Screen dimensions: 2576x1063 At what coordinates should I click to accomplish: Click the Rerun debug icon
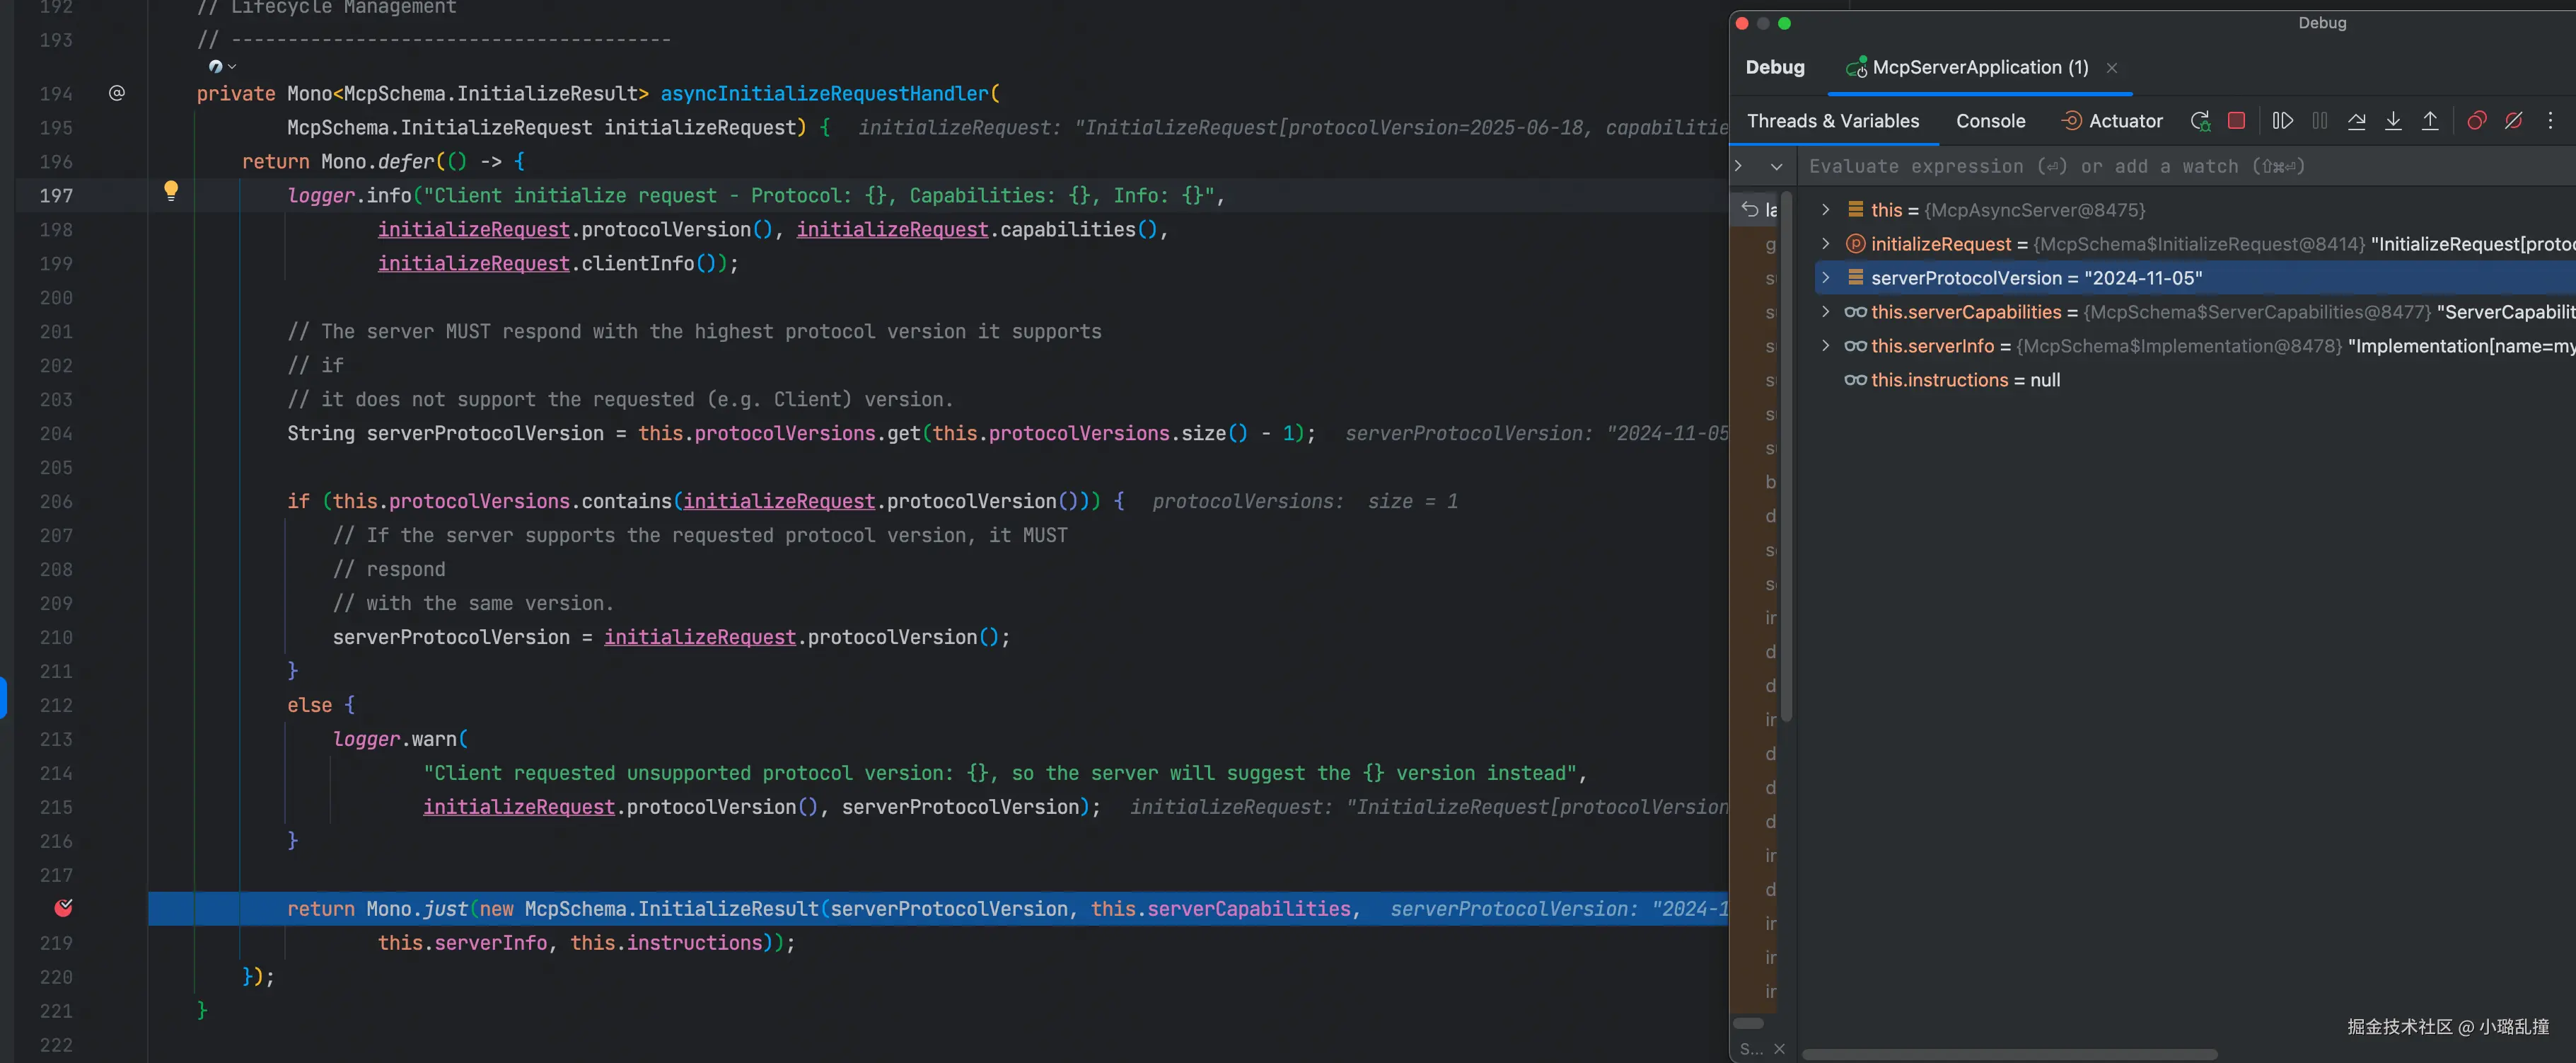[2200, 121]
